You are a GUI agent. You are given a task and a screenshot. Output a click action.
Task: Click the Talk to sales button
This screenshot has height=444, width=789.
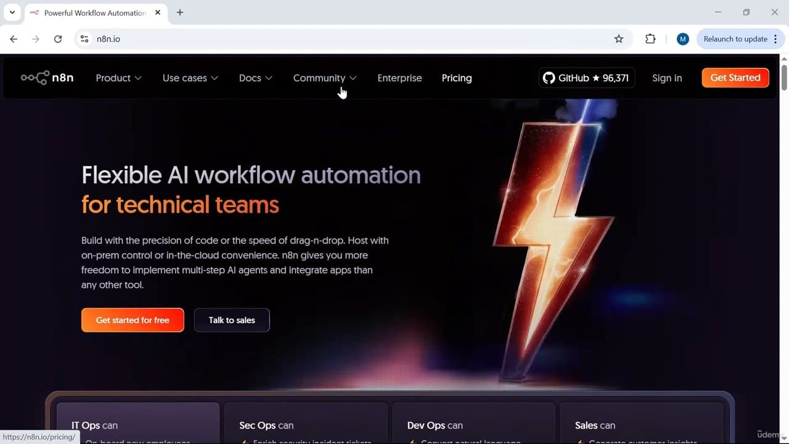232,320
